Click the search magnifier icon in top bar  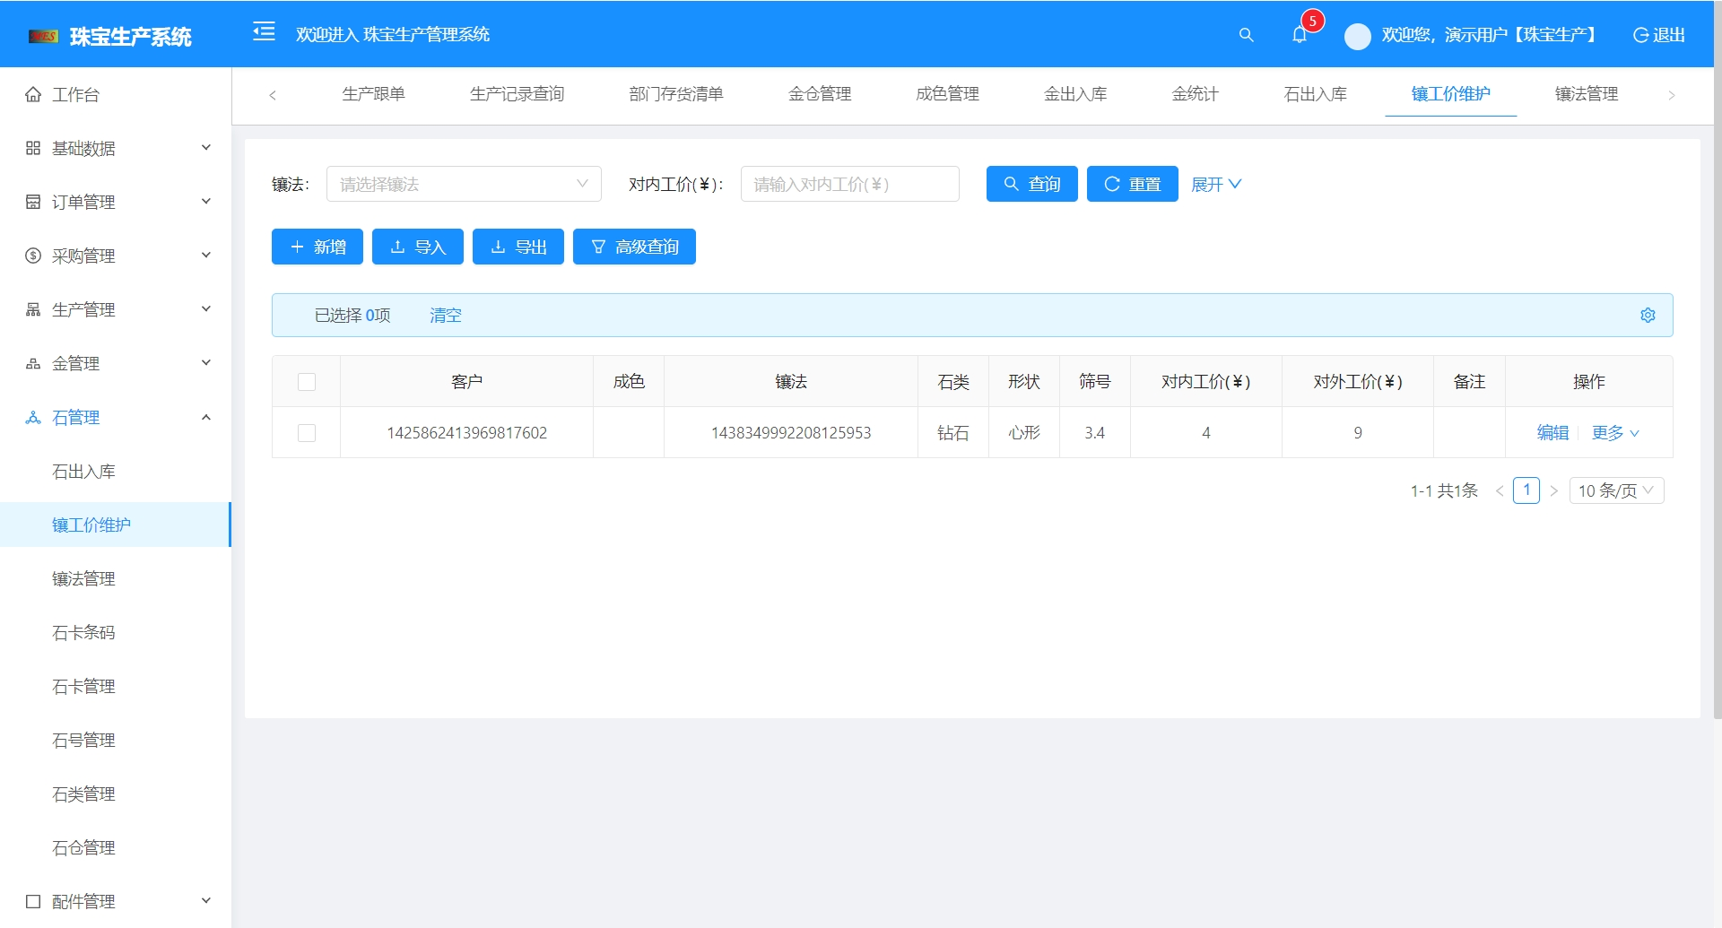click(1247, 36)
